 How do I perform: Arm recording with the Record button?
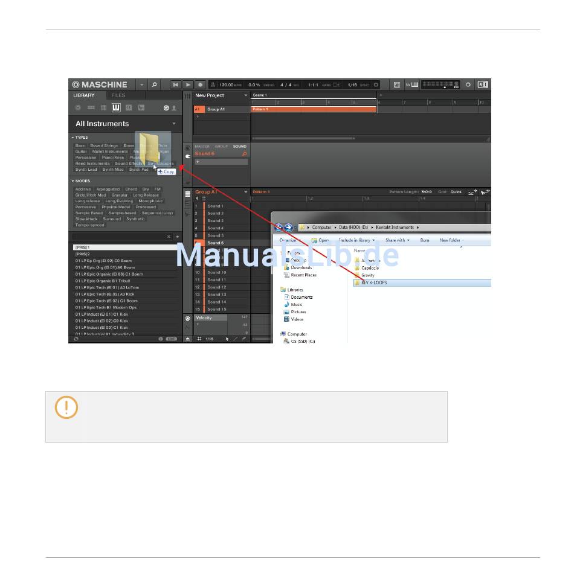click(x=200, y=85)
